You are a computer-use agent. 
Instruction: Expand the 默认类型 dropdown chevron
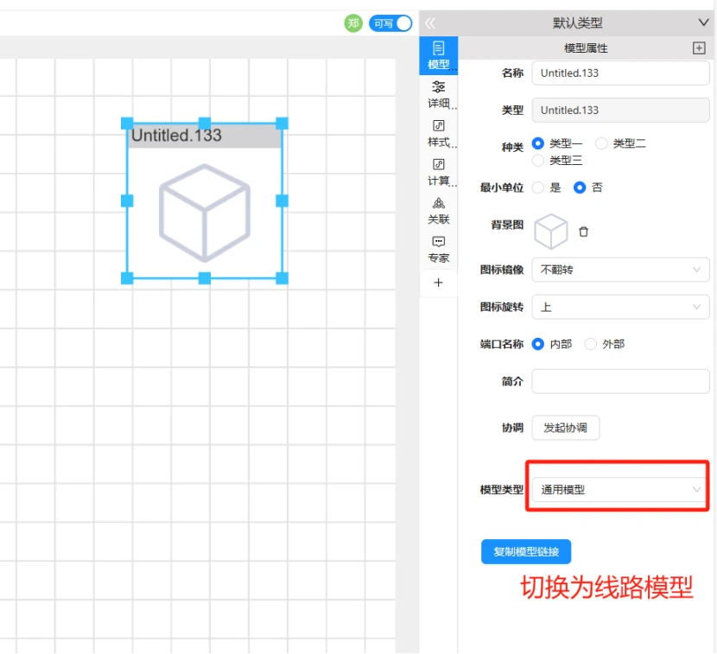tap(703, 22)
